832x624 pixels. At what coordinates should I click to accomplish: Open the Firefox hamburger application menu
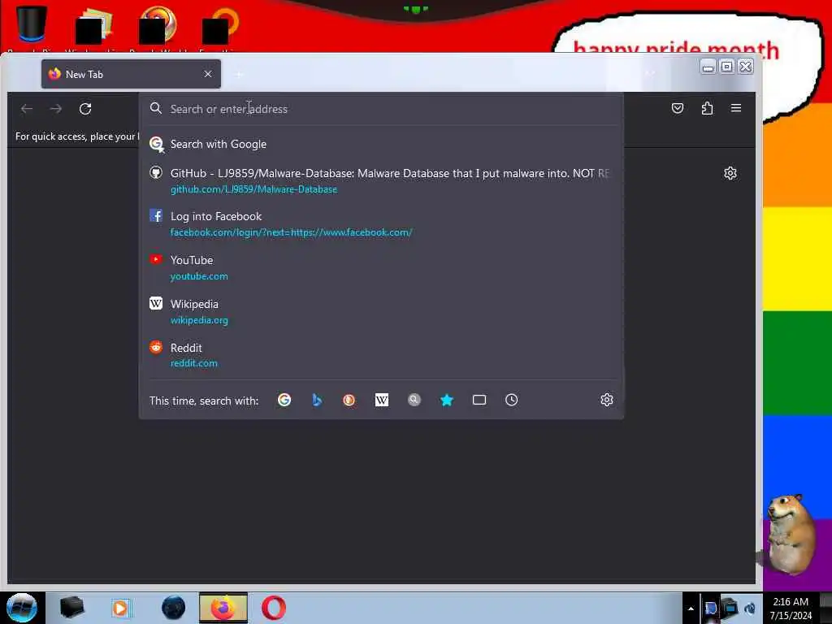click(736, 108)
